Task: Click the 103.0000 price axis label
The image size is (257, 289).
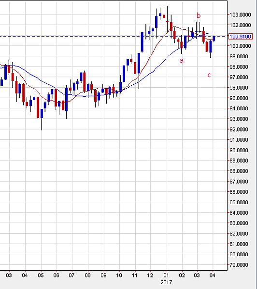Action: (240, 14)
